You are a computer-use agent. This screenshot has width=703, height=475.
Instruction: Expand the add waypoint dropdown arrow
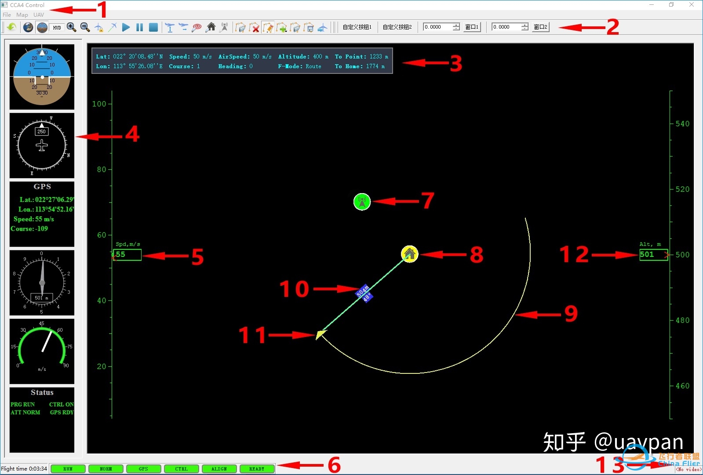(286, 31)
